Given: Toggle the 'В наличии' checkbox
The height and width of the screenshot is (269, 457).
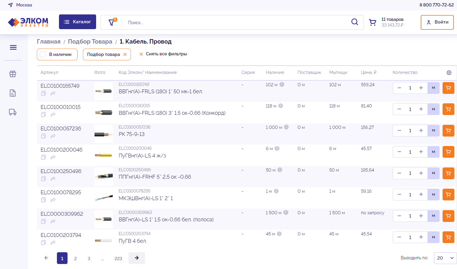Looking at the screenshot, I should click(x=43, y=54).
